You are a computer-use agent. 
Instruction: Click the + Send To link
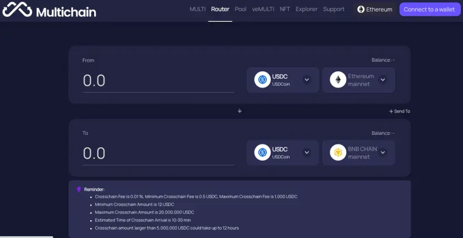coord(399,111)
